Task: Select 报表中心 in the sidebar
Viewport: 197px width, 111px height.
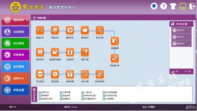Action: (15, 78)
